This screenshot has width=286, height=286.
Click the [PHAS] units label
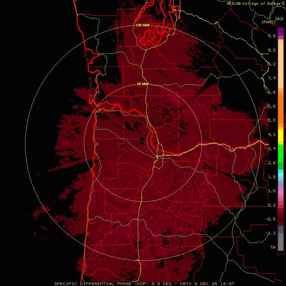[269, 22]
